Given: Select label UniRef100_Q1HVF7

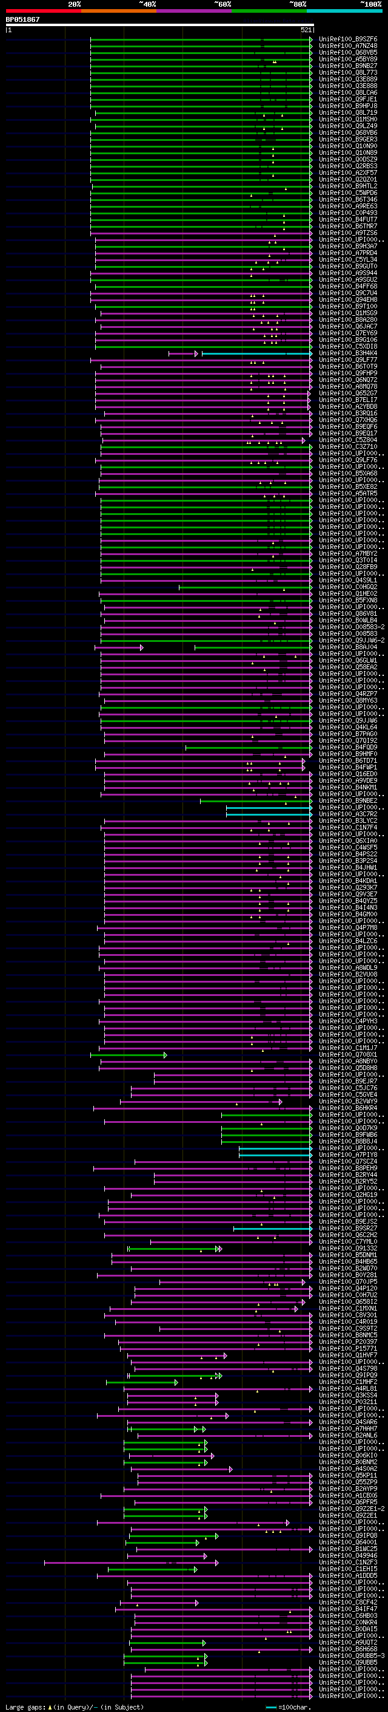Looking at the screenshot, I should 348,1355.
